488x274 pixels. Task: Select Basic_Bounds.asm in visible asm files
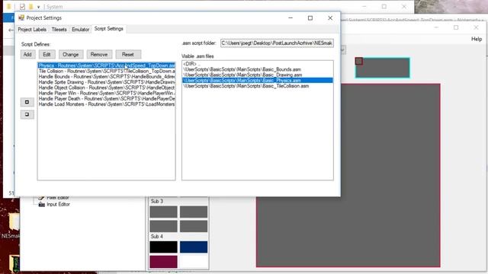pyautogui.click(x=258, y=69)
